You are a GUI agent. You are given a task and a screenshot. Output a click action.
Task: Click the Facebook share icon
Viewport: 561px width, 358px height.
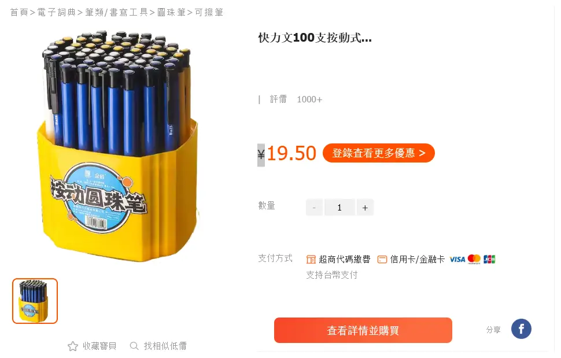pos(521,329)
